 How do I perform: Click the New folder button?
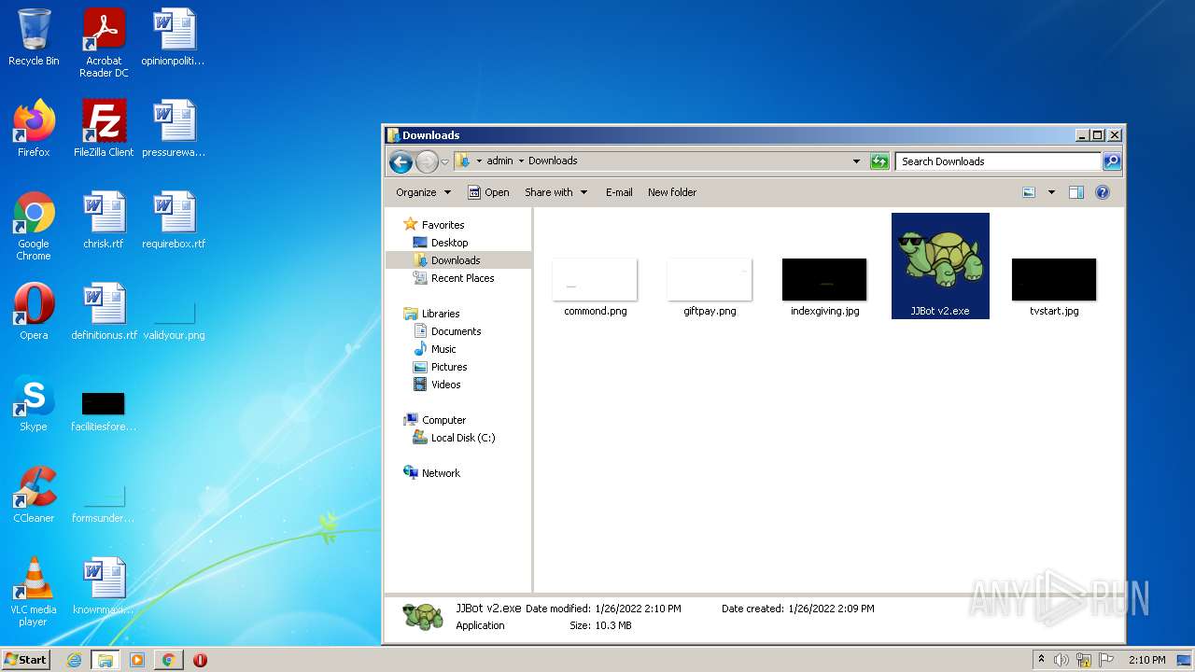tap(672, 192)
